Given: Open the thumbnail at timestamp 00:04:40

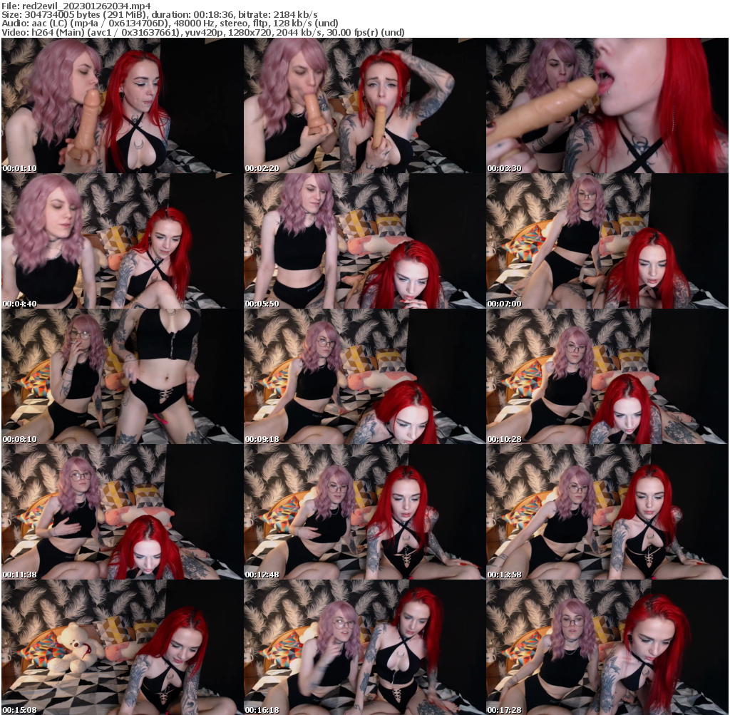Looking at the screenshot, I should [121, 240].
